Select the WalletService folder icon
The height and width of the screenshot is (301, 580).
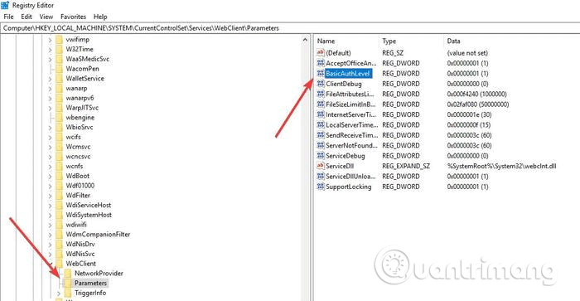[x=59, y=79]
